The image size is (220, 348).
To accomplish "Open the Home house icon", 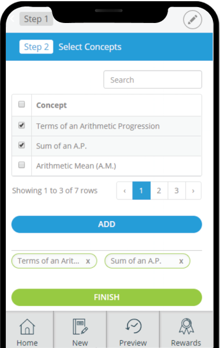I will (x=27, y=327).
